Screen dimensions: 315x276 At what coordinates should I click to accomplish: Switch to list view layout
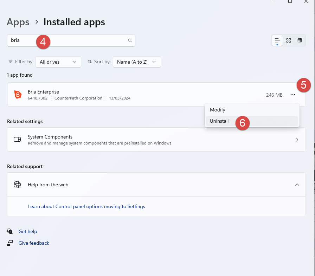click(x=277, y=40)
